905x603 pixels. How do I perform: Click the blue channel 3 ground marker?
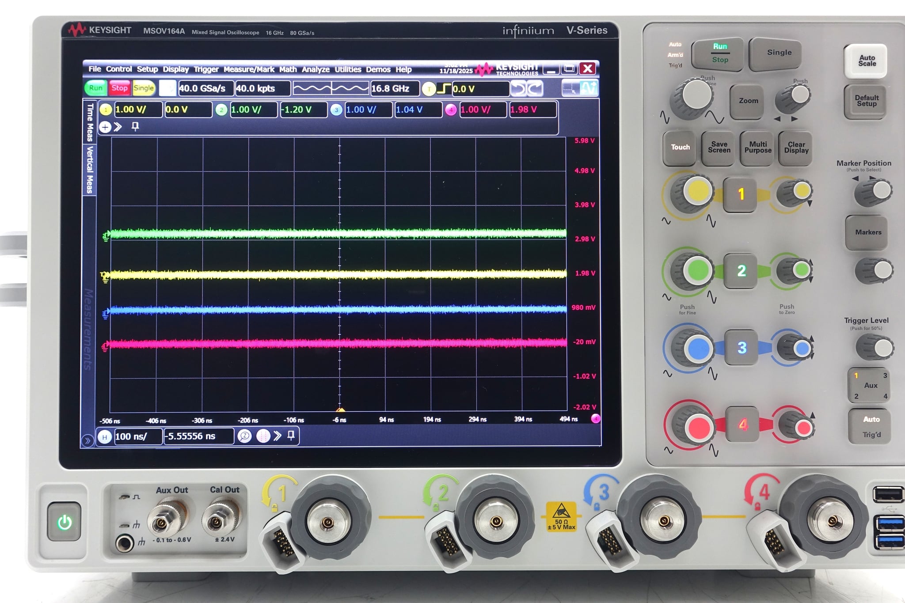[x=105, y=314]
